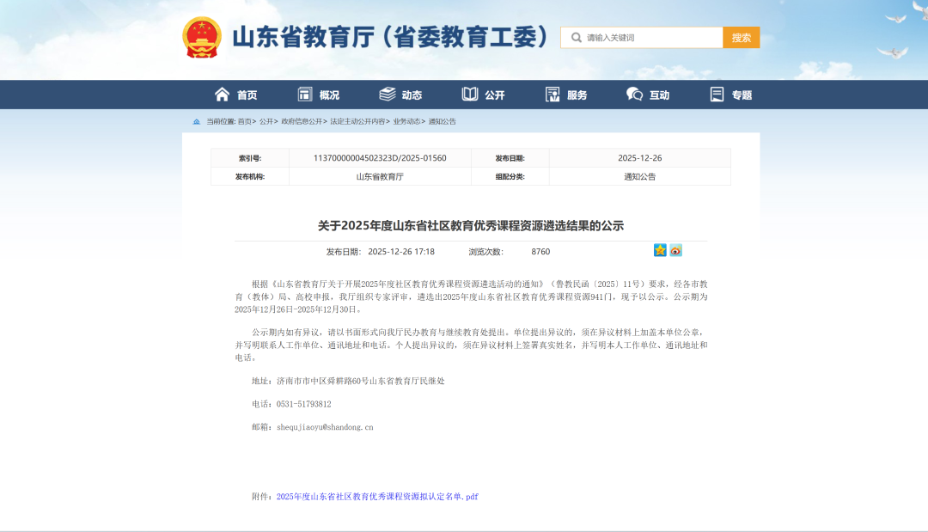928x532 pixels.
Task: Click the home icon beside 当前位置
Action: (x=197, y=121)
